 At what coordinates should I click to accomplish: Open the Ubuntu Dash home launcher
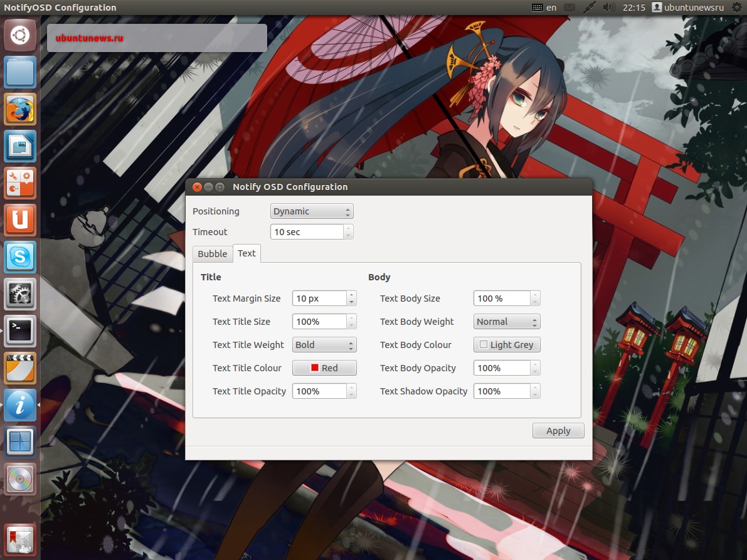pyautogui.click(x=20, y=35)
